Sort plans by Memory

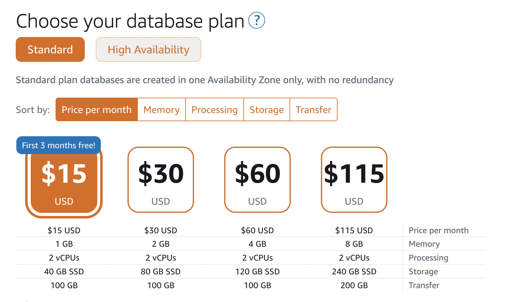[161, 110]
